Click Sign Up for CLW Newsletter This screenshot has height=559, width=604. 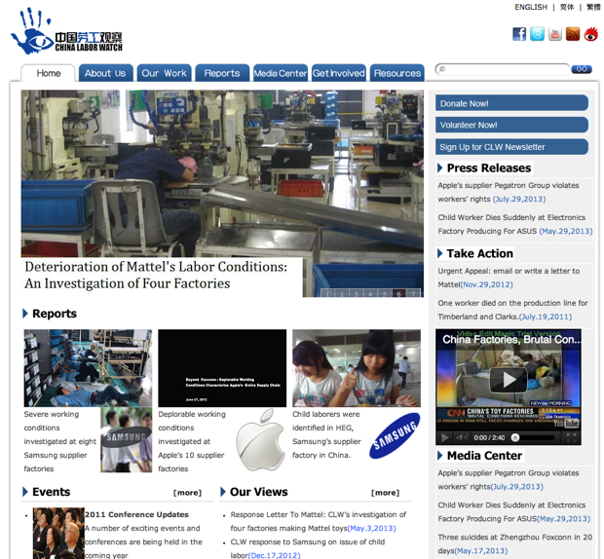(511, 147)
